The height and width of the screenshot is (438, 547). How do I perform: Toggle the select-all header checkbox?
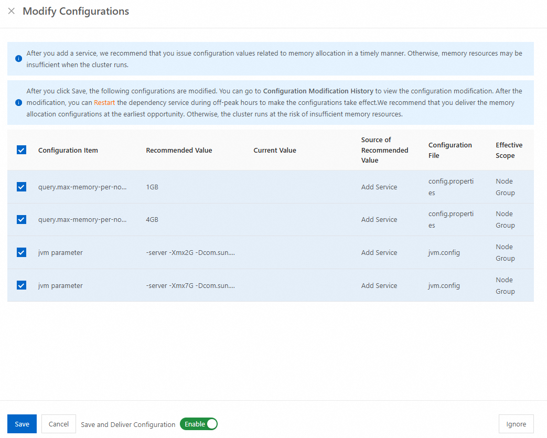[22, 150]
